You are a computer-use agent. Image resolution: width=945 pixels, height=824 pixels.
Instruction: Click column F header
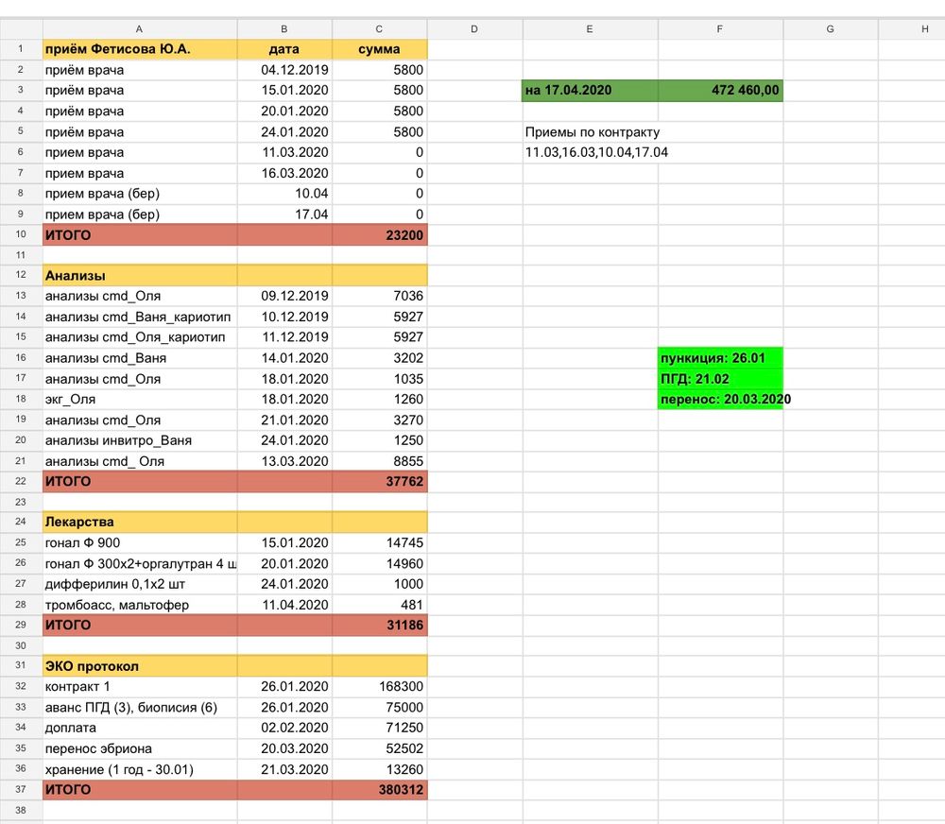(x=720, y=29)
